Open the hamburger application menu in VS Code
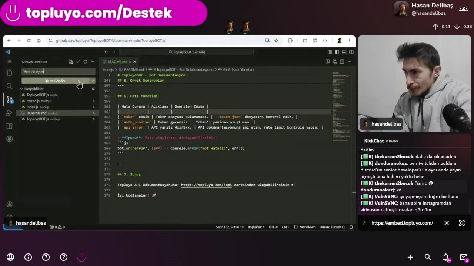Image resolution: width=474 pixels, height=266 pixels. pyautogui.click(x=10, y=61)
